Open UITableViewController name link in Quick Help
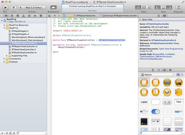Viewport: 185px width, 135px height. (x=158, y=24)
